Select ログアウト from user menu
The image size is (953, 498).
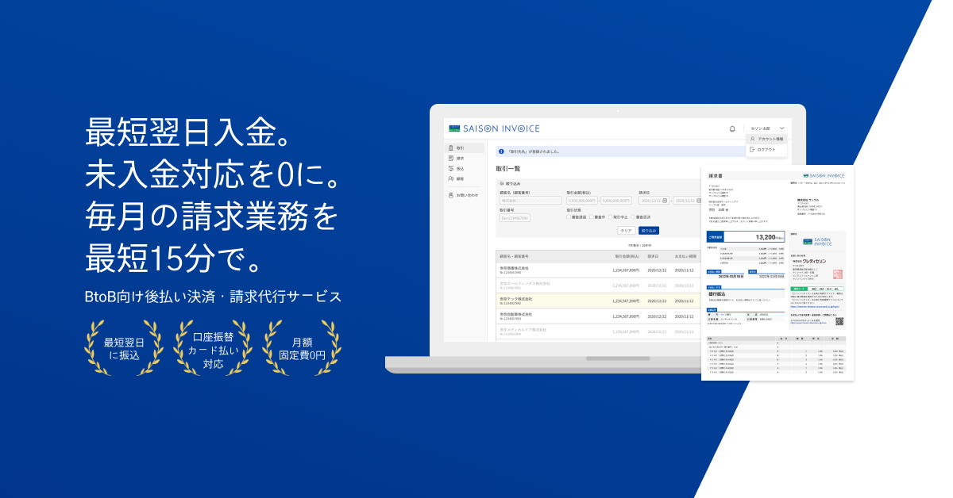click(766, 149)
